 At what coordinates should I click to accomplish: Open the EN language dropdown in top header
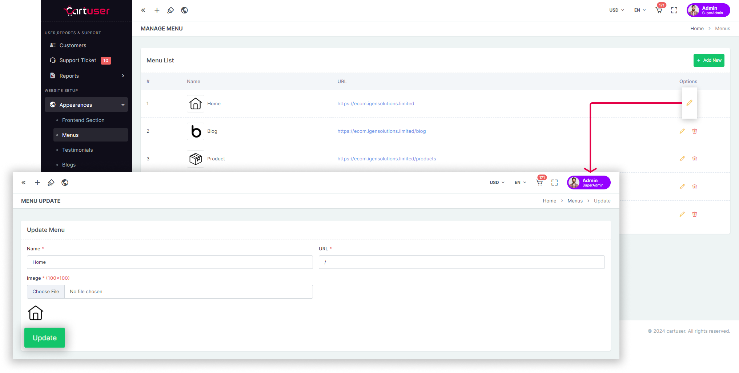pyautogui.click(x=640, y=10)
